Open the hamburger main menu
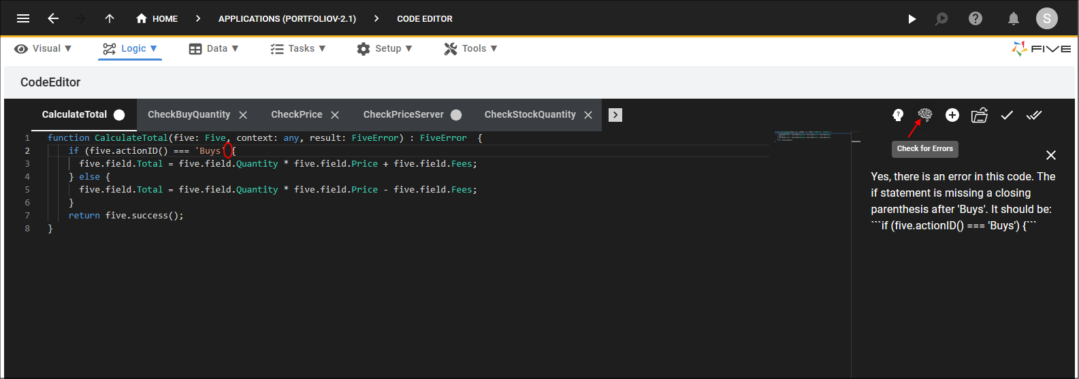 click(x=23, y=18)
